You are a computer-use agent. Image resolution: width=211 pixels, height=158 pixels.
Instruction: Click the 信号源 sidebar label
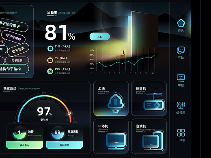tap(181, 113)
